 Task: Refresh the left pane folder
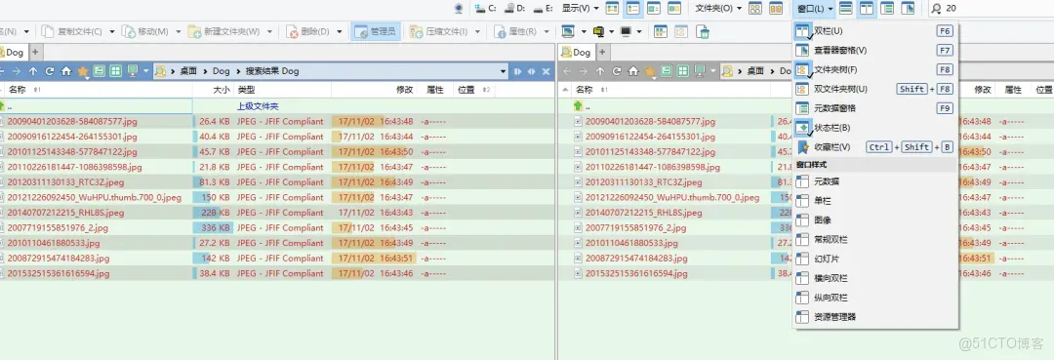(x=49, y=71)
